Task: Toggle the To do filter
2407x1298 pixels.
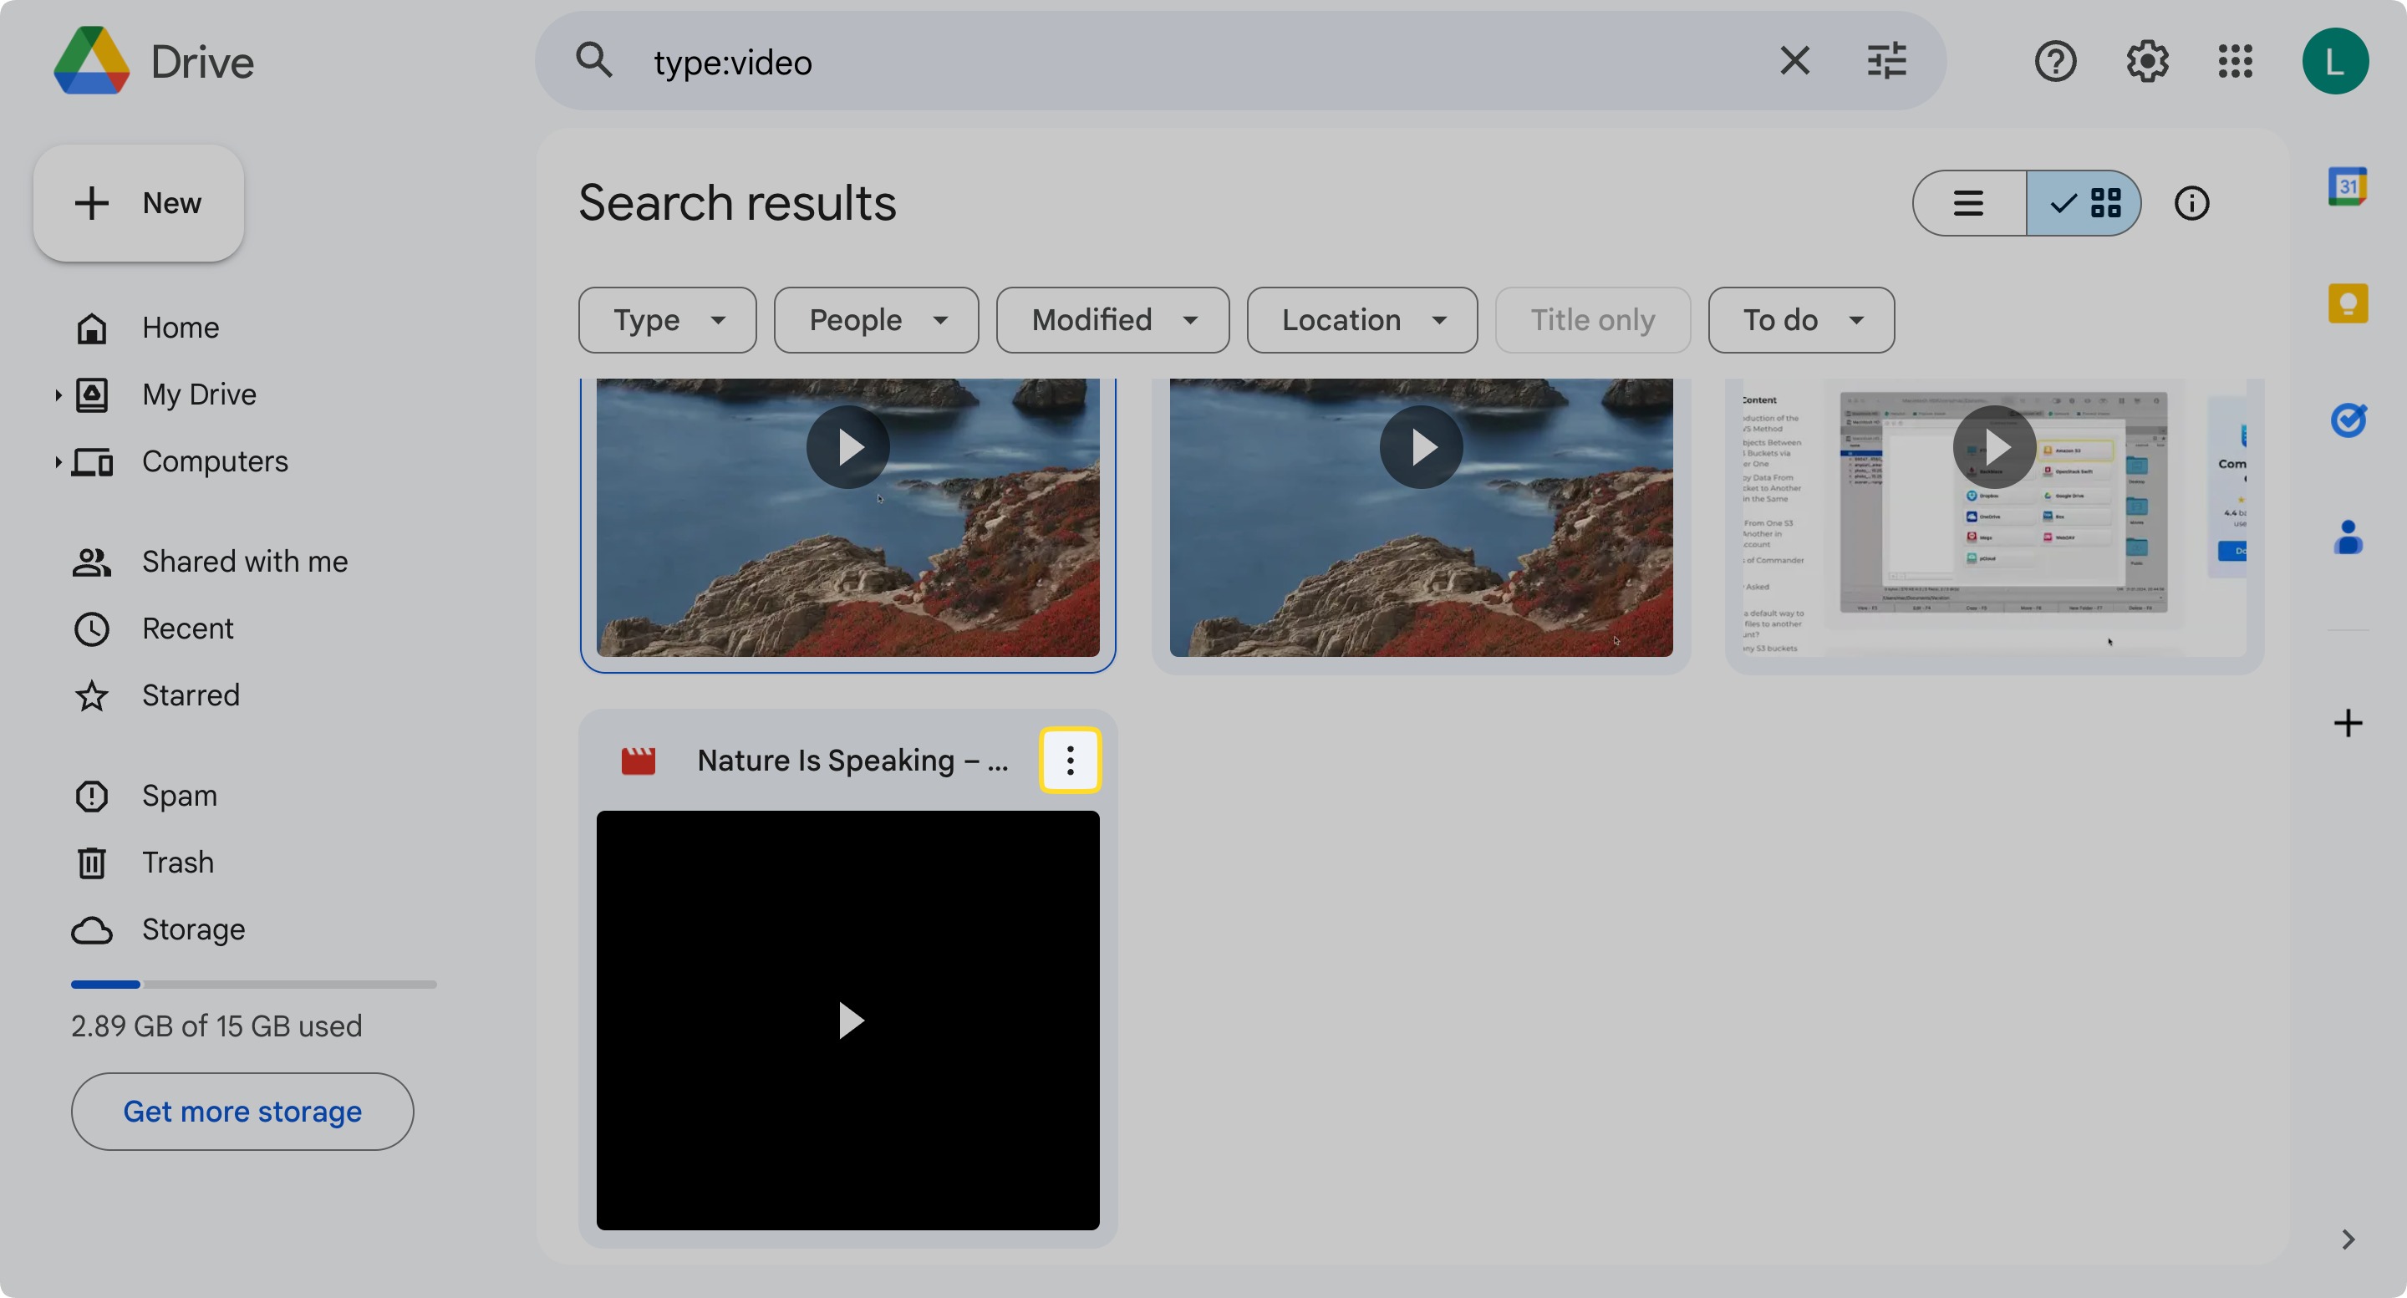Action: (x=1799, y=319)
